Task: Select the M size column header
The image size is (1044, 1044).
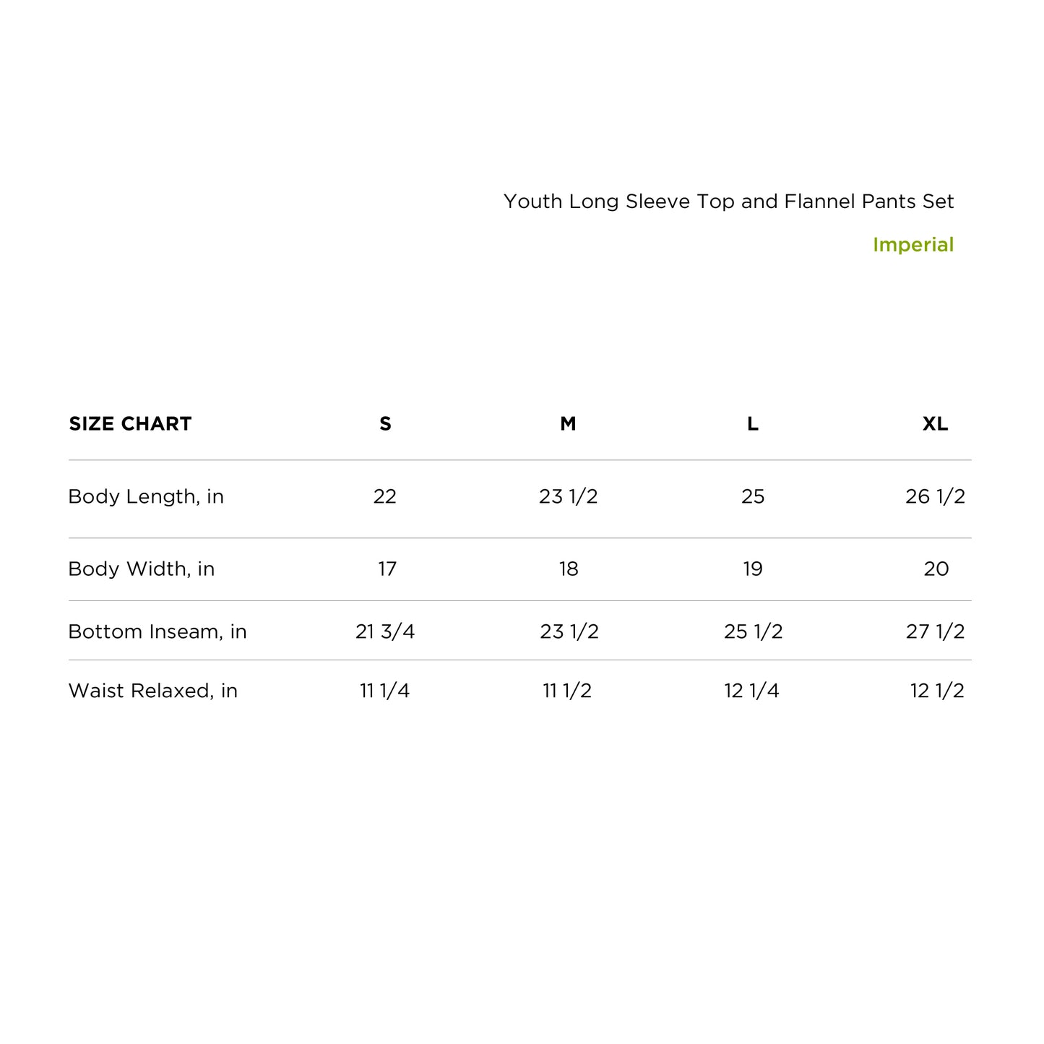Action: (568, 424)
